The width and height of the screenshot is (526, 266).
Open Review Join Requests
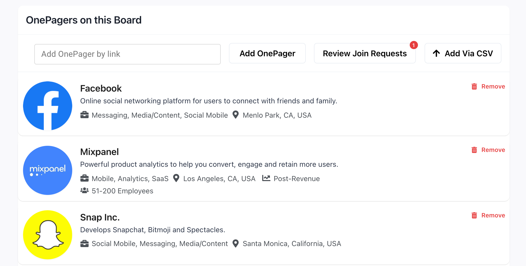click(x=365, y=53)
